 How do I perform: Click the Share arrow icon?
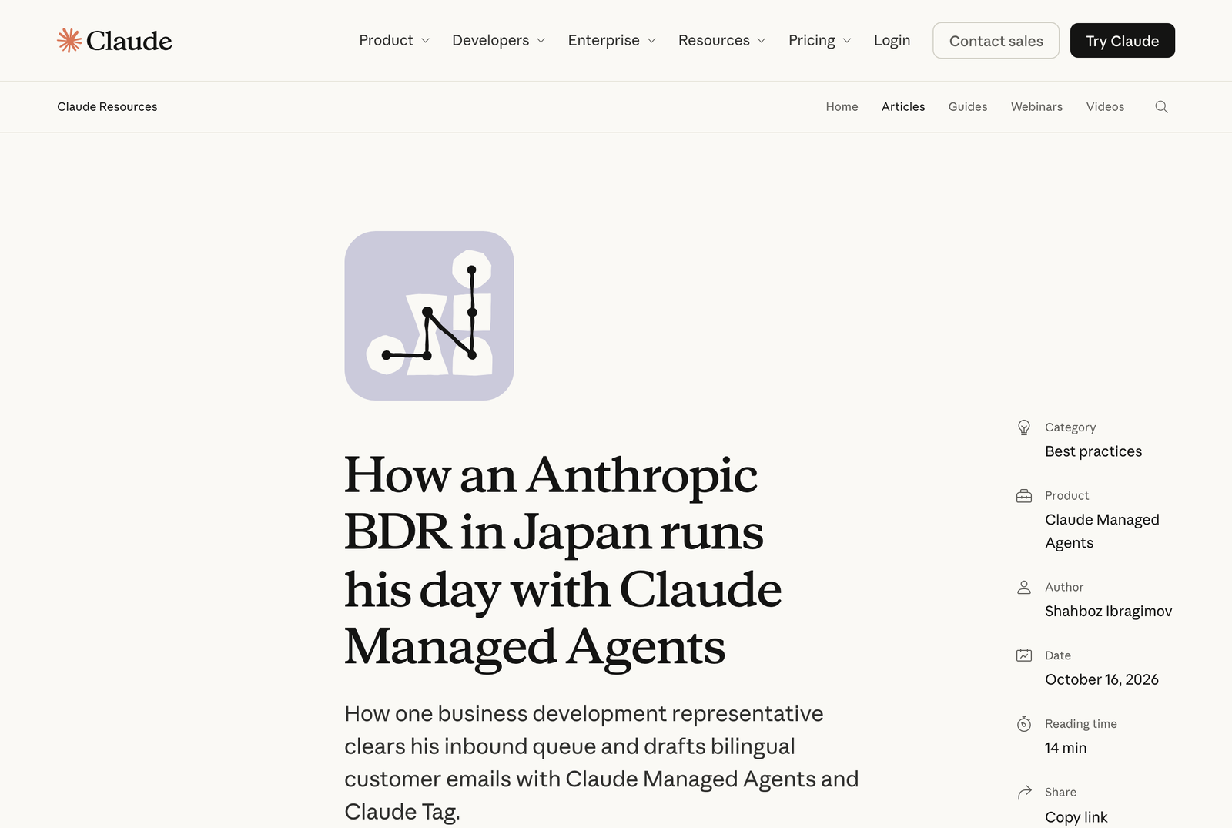[x=1024, y=793]
